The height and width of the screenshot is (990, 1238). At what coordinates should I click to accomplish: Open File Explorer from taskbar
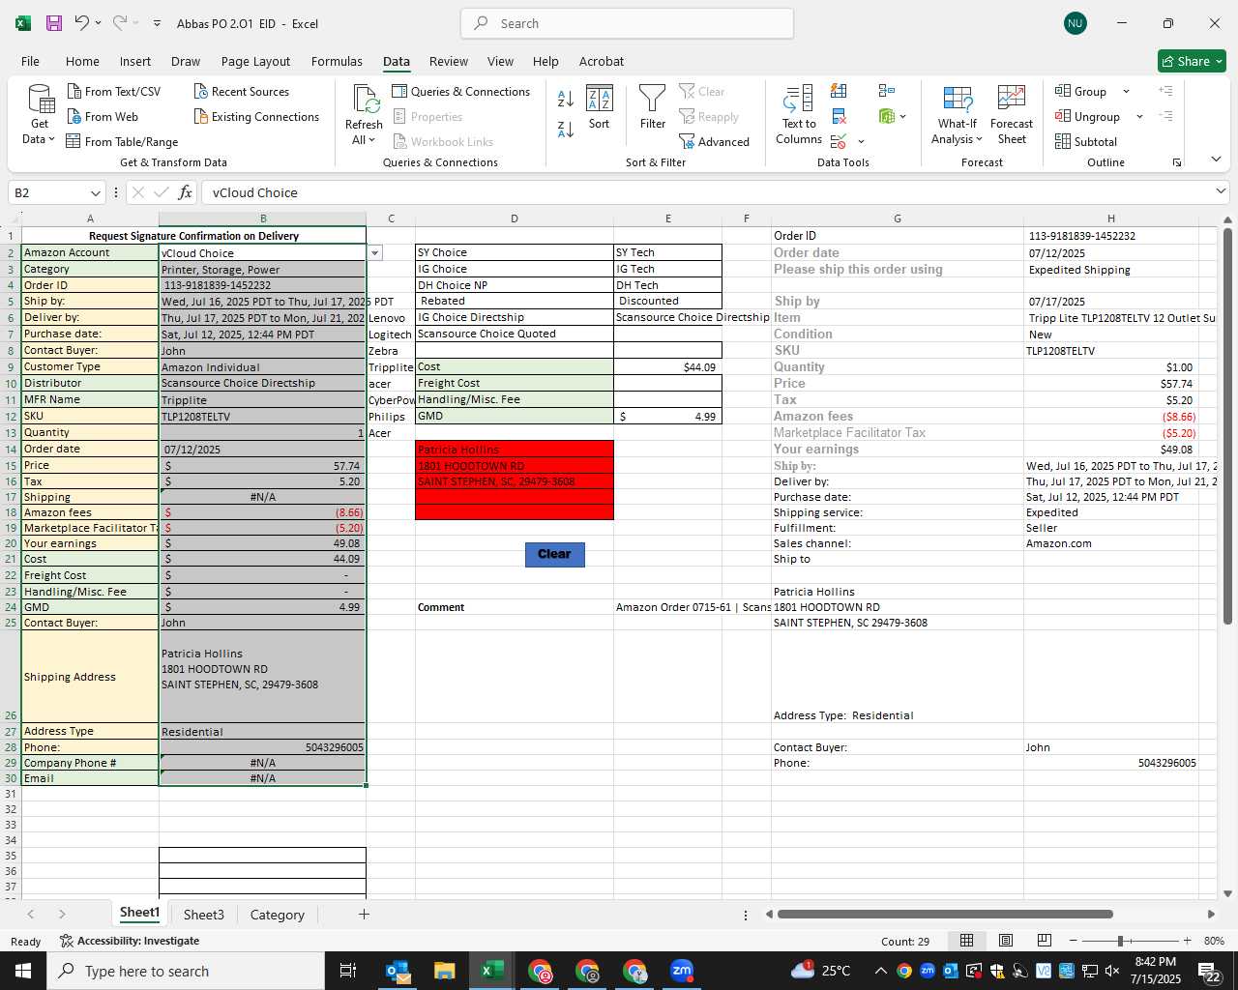click(445, 971)
